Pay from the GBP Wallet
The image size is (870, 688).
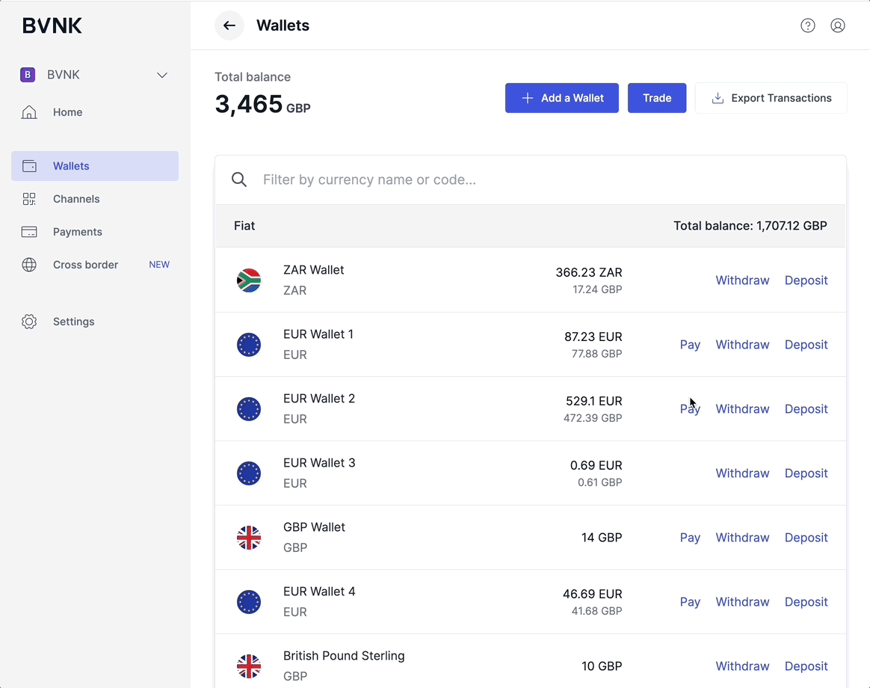[x=689, y=537]
